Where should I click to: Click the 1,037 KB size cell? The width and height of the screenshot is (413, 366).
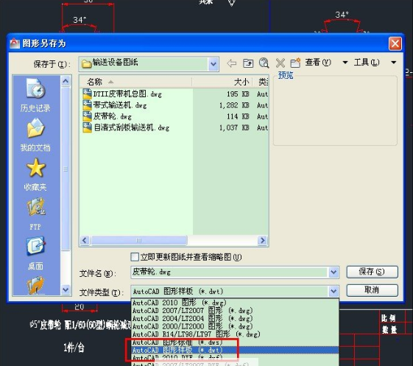pos(234,128)
